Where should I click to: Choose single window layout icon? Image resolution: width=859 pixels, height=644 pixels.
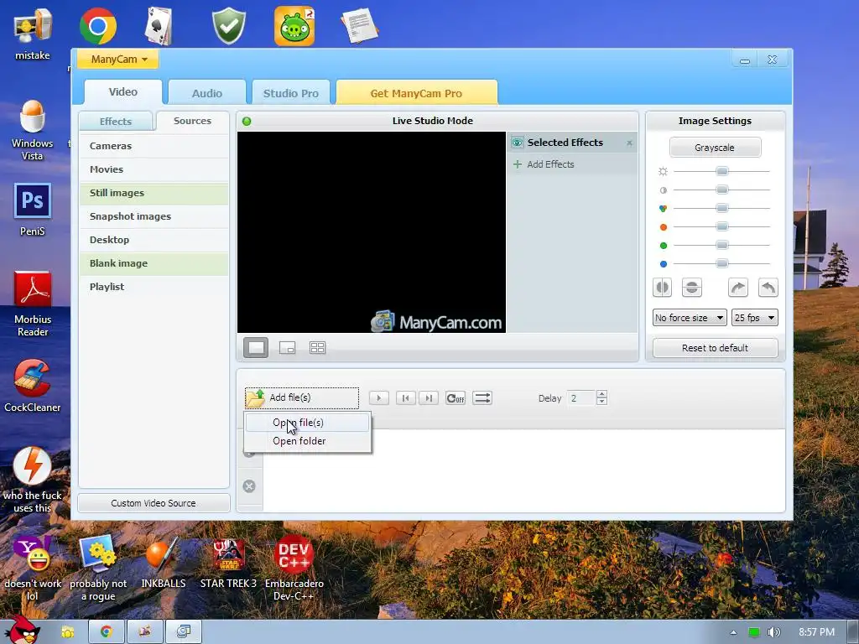click(256, 348)
